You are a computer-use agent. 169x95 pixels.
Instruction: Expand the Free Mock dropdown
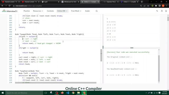(x=76, y=11)
